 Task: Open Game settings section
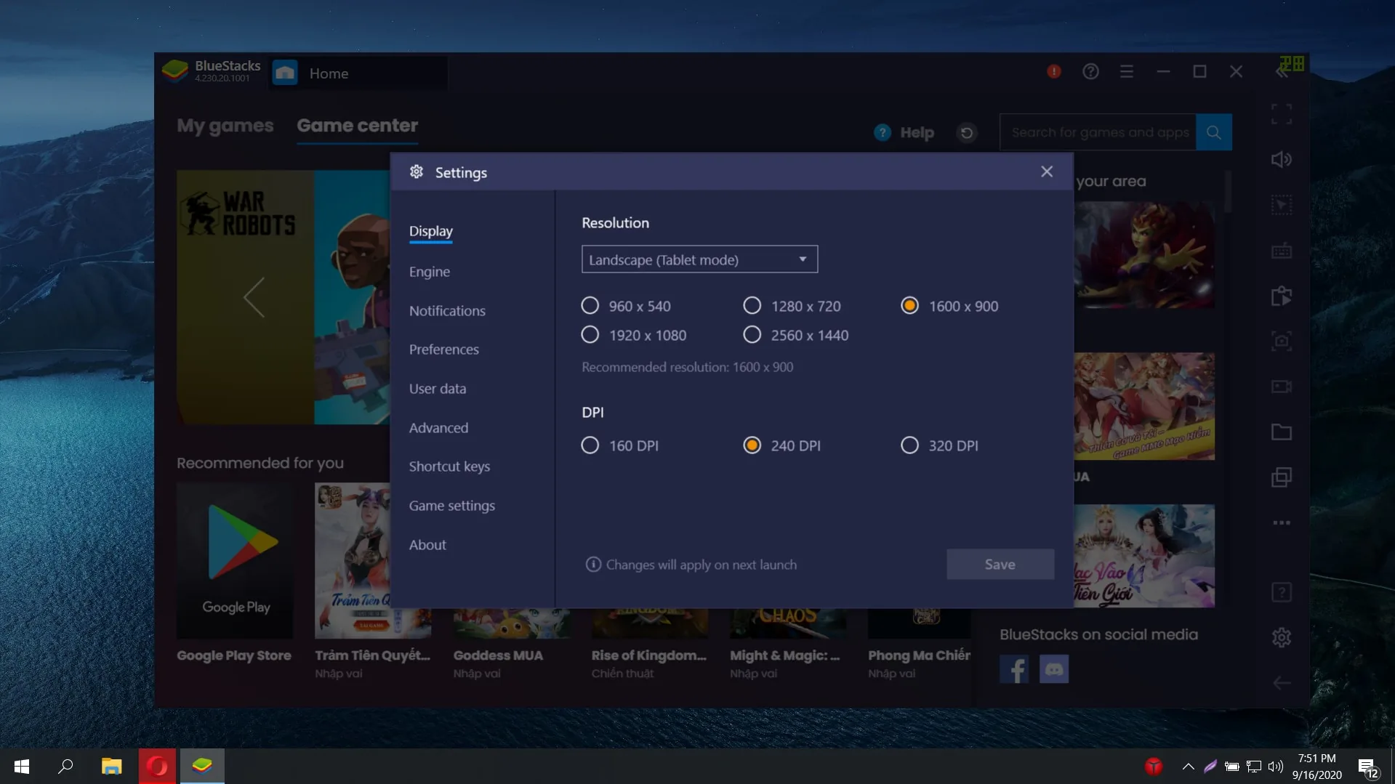click(x=451, y=506)
